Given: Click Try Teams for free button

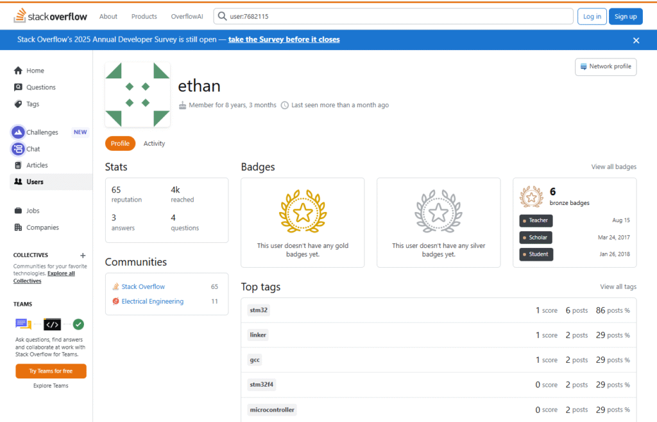Looking at the screenshot, I should (51, 371).
